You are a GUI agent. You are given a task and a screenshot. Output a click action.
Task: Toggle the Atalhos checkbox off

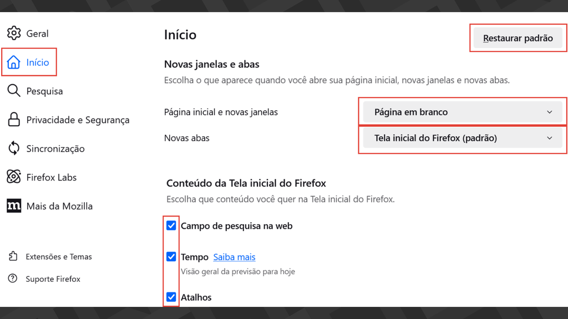171,297
